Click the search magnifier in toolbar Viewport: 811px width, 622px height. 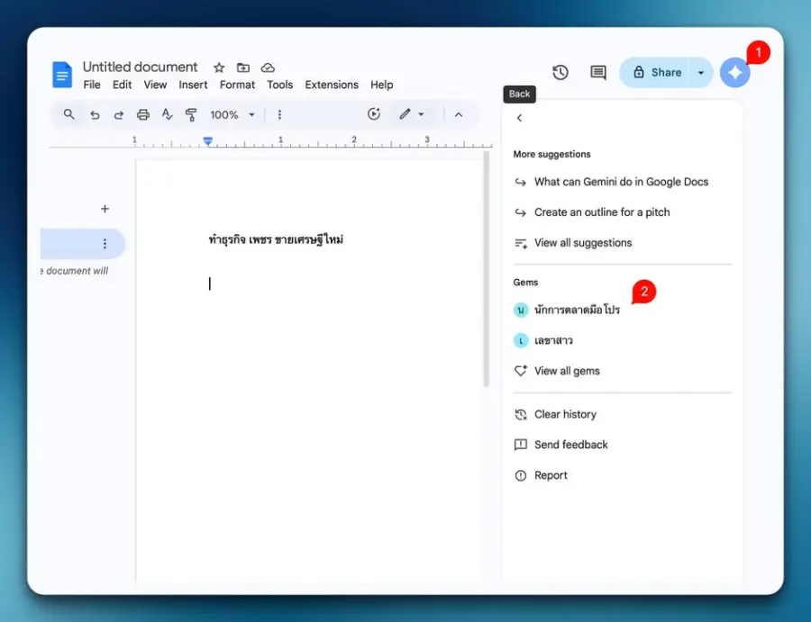[x=68, y=114]
